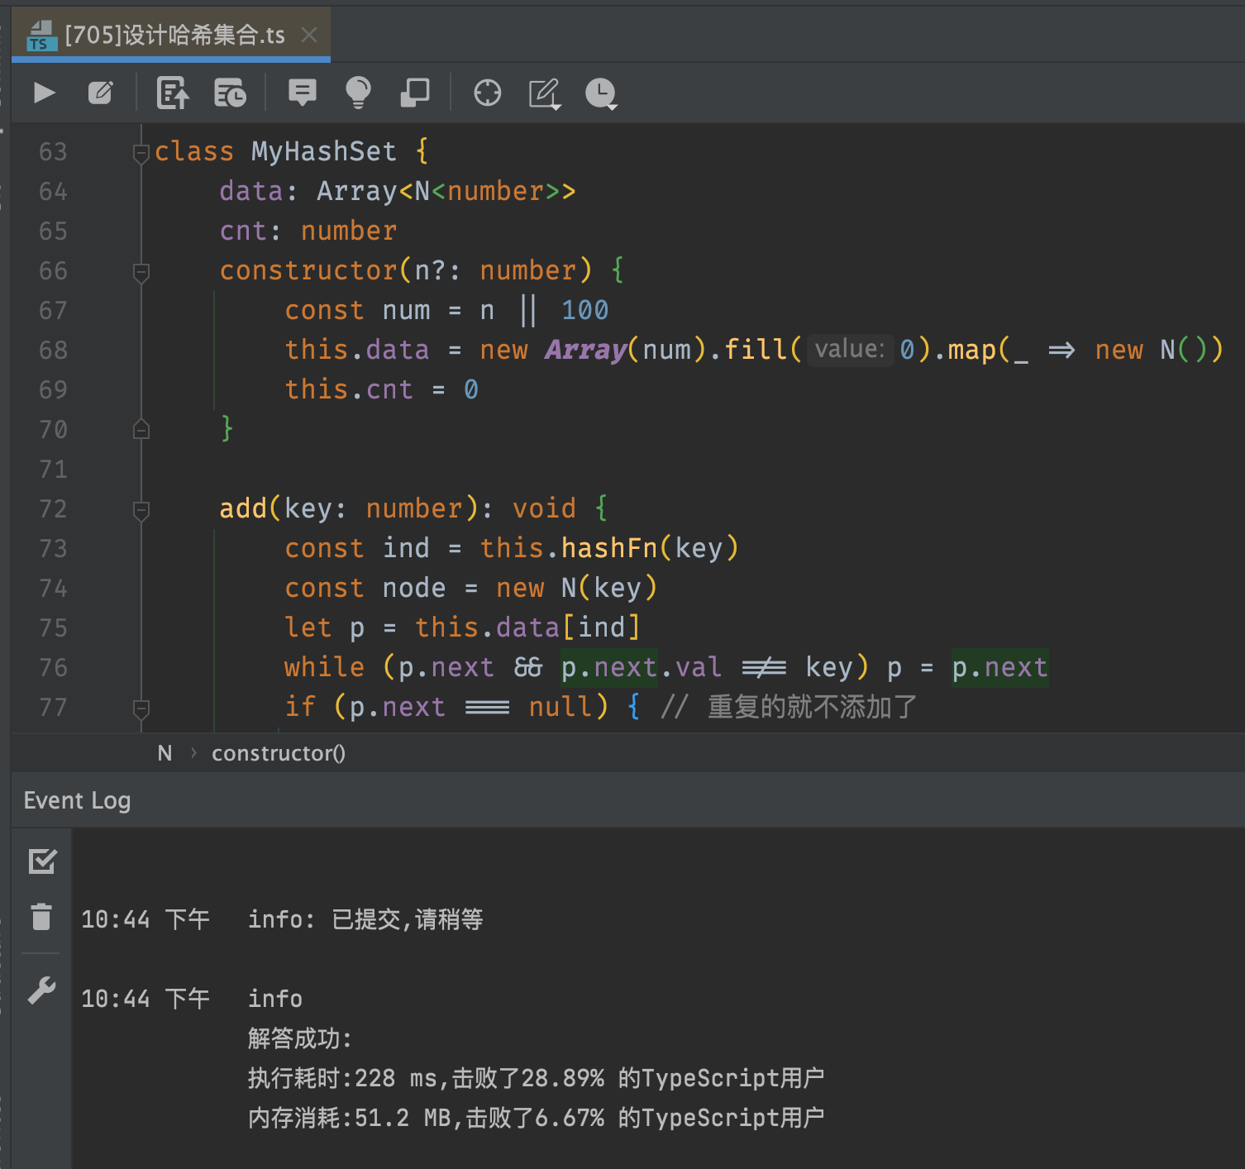The image size is (1245, 1169).
Task: Click the clock timer dropdown icon
Action: [x=601, y=93]
